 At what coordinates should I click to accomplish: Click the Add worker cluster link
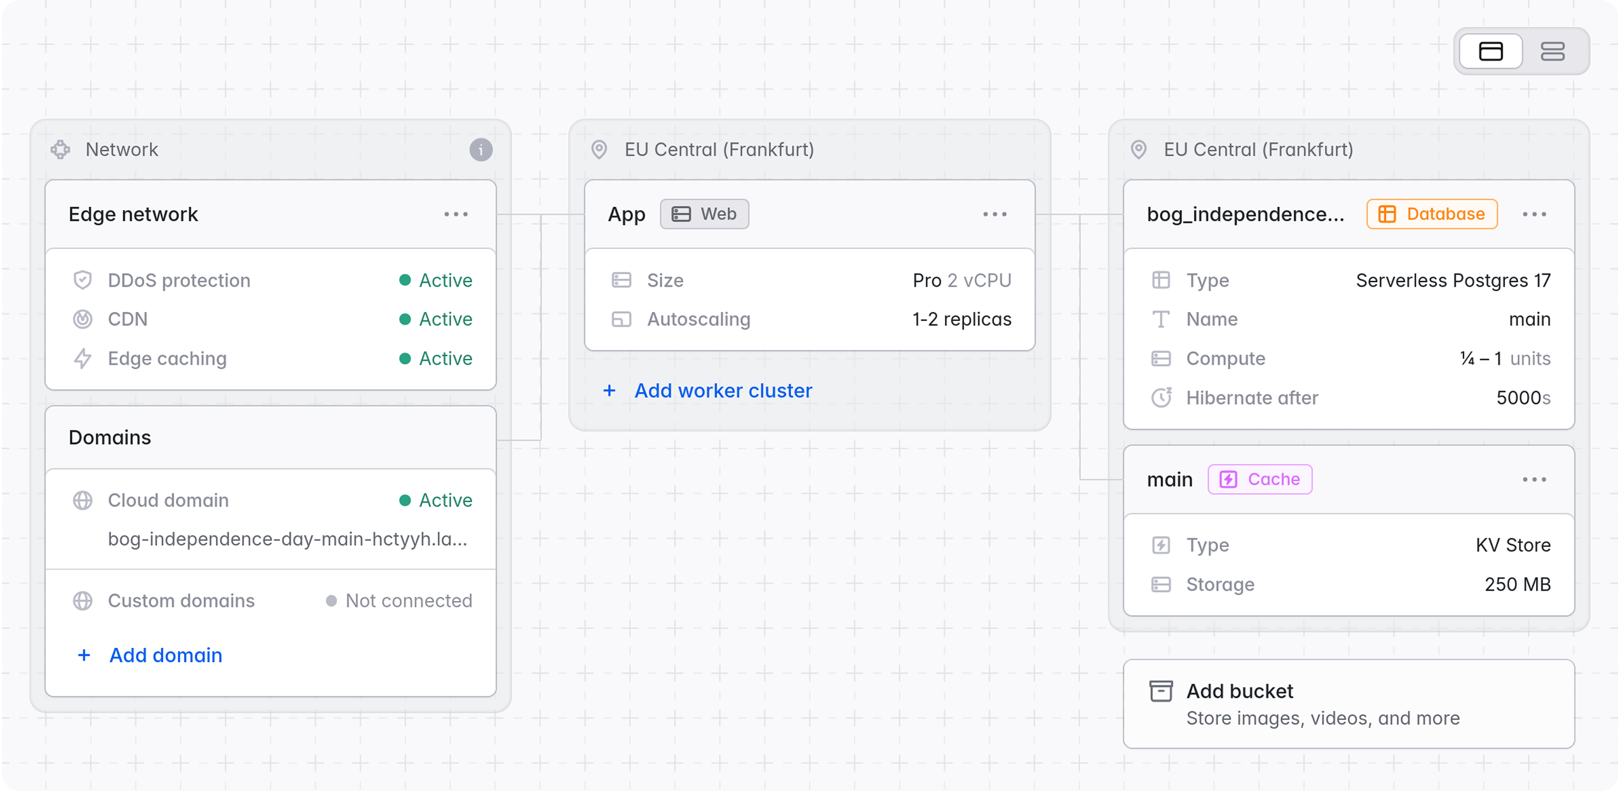723,391
